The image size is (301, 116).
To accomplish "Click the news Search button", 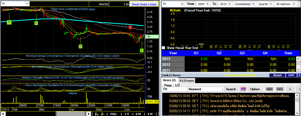I will click(231, 89).
